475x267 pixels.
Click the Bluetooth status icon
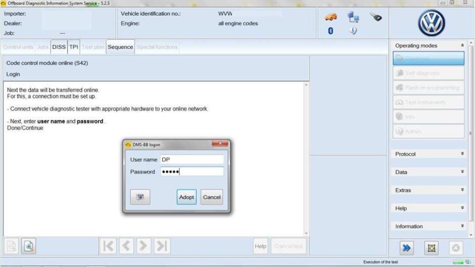click(x=330, y=31)
